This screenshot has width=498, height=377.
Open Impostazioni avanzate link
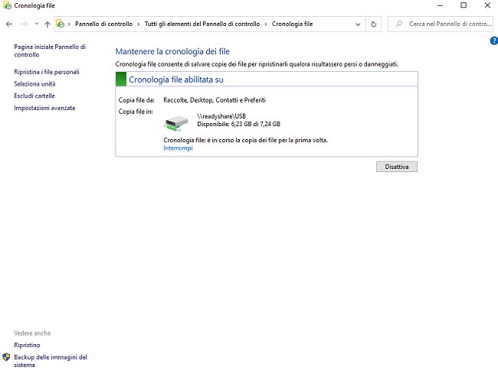[x=44, y=108]
